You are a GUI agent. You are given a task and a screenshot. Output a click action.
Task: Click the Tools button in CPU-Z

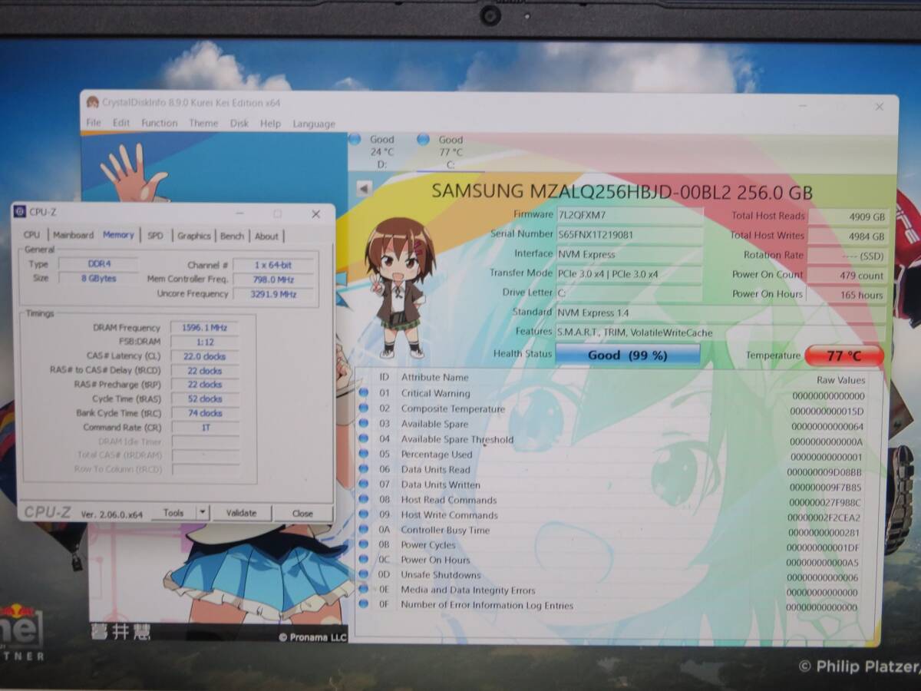(173, 512)
